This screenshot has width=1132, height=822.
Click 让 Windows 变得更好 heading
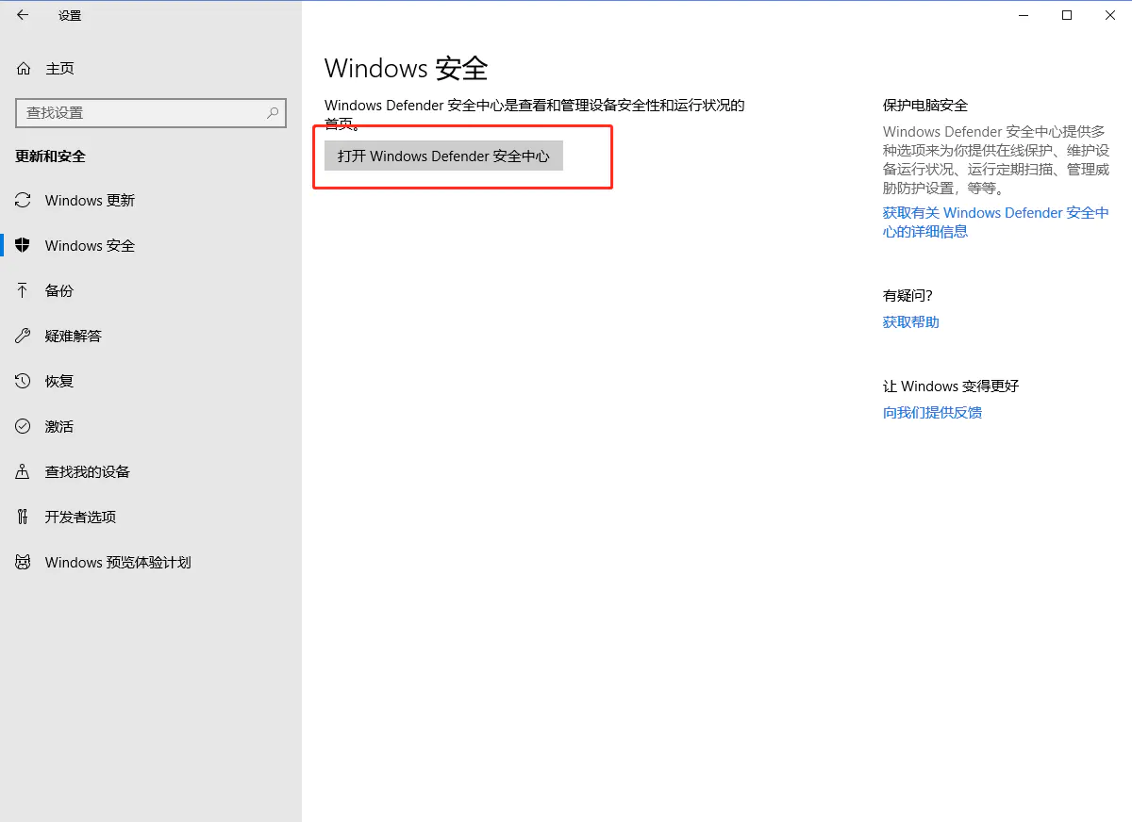(951, 386)
